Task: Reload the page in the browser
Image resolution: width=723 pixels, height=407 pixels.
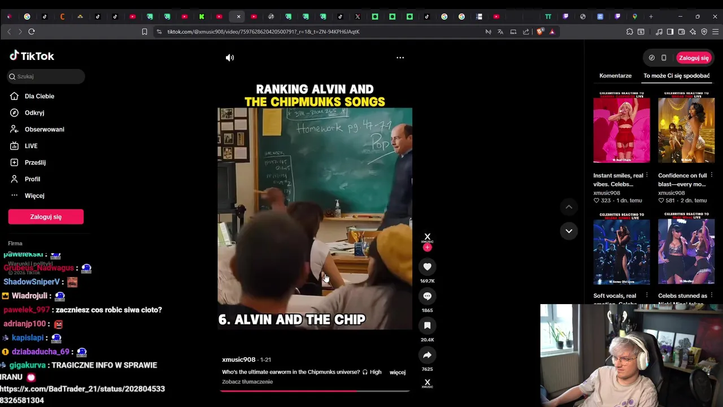Action: point(32,32)
